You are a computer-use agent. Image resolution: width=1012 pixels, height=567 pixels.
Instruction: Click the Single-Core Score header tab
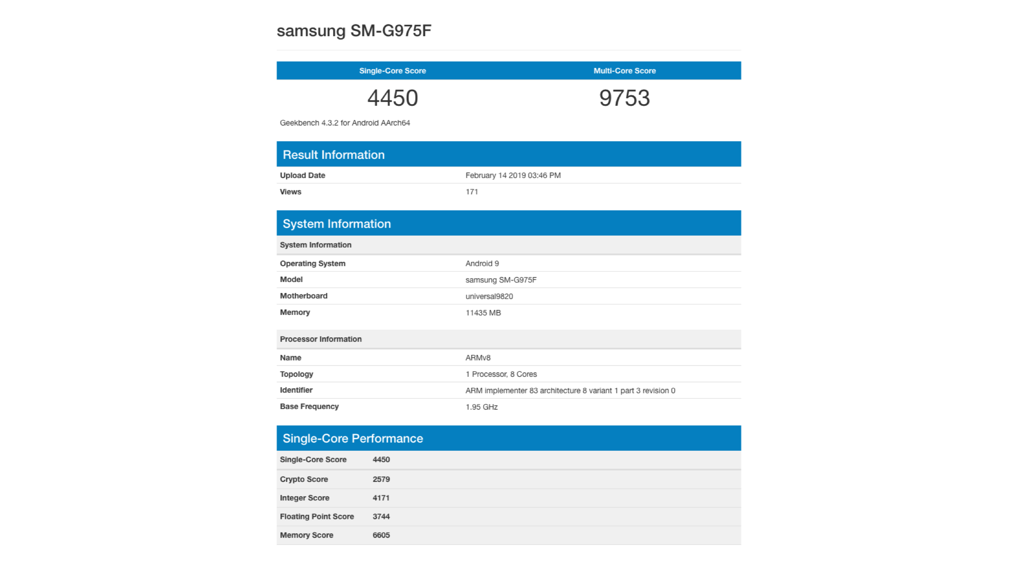coord(392,71)
